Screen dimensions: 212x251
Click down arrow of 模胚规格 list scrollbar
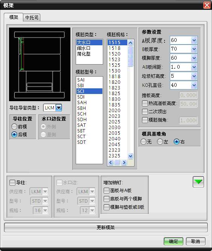click(130, 156)
